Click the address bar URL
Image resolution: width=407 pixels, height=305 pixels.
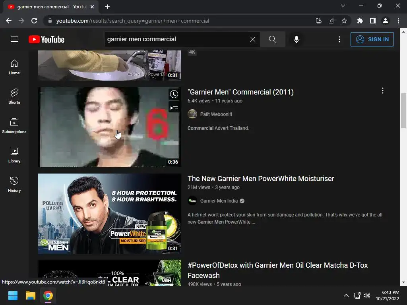133,21
